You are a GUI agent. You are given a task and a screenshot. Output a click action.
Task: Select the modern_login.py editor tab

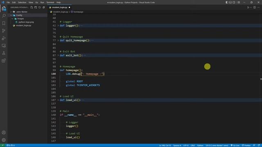click(60, 7)
